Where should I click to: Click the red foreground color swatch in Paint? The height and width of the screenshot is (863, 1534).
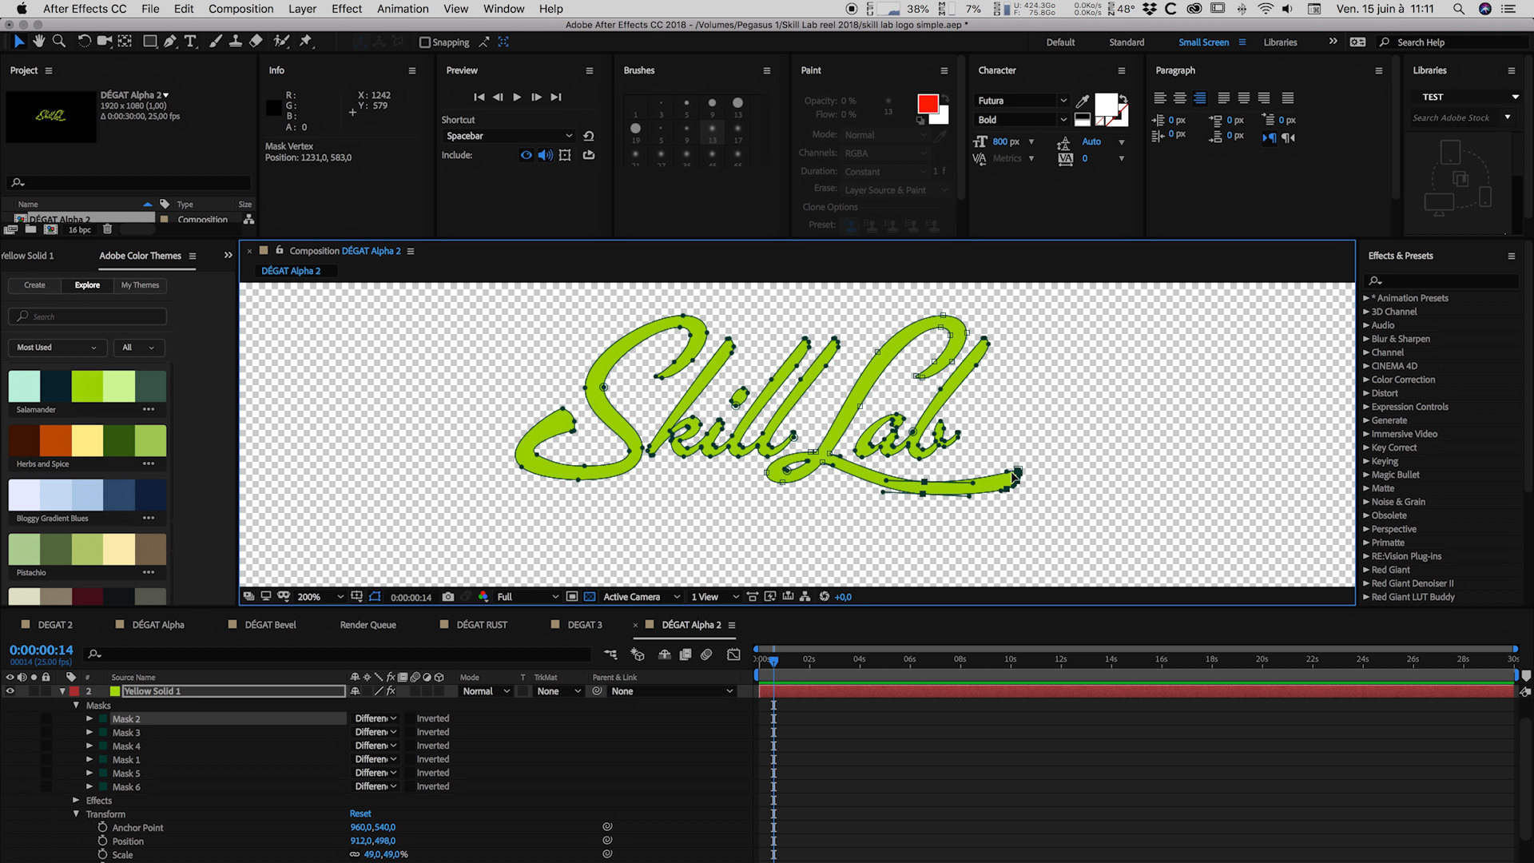[x=928, y=104]
